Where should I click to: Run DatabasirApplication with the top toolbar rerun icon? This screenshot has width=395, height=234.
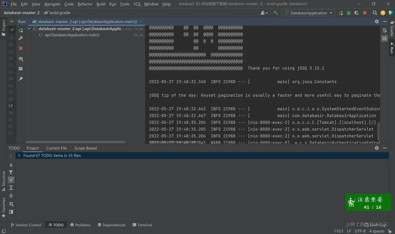coord(341,13)
